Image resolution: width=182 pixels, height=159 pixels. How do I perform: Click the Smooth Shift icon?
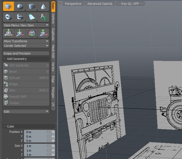6,97
